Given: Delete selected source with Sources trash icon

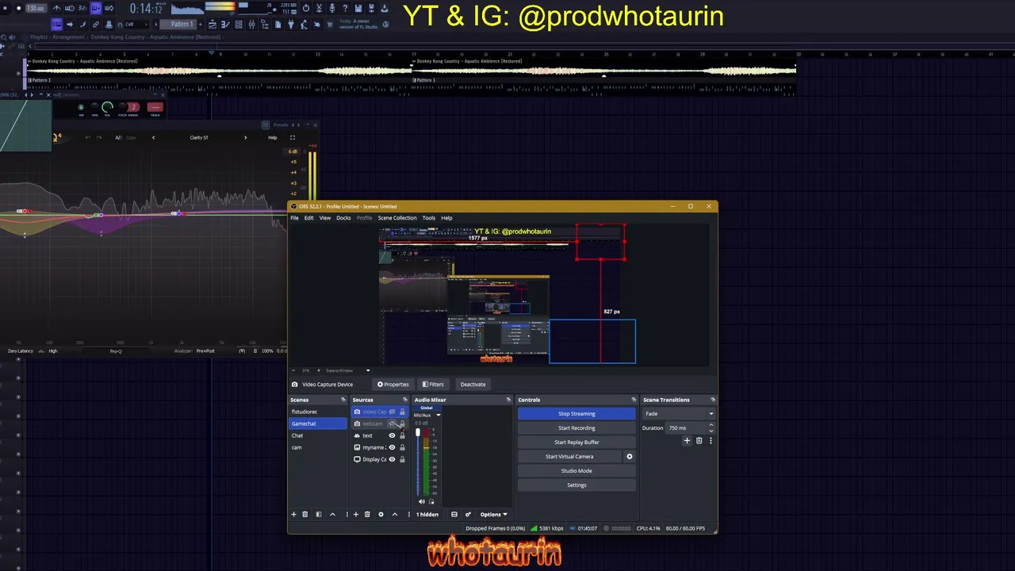Looking at the screenshot, I should coord(367,515).
